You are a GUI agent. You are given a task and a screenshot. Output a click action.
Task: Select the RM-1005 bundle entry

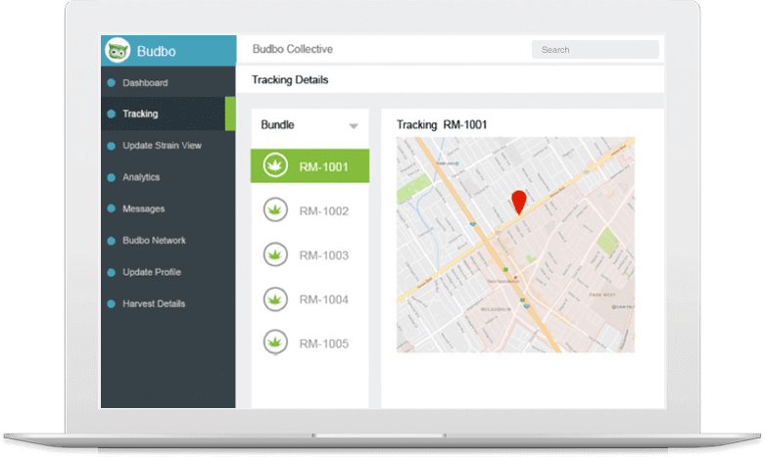point(310,343)
